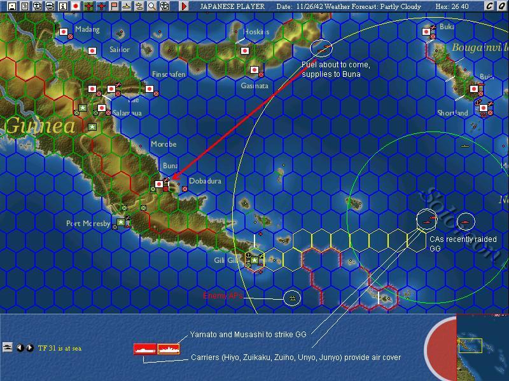Select the Buka Japanese base marker
509x381 pixels.
click(426, 31)
